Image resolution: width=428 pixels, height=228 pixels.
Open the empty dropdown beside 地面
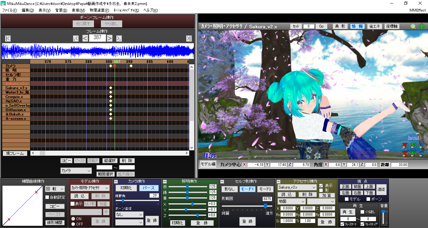tap(321, 201)
